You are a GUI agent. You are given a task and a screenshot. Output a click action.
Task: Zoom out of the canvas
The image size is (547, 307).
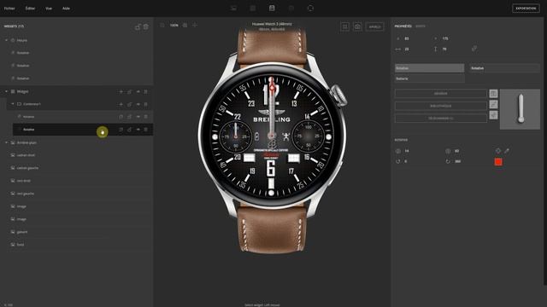162,25
